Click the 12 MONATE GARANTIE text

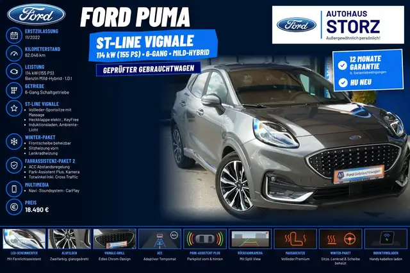click(365, 63)
